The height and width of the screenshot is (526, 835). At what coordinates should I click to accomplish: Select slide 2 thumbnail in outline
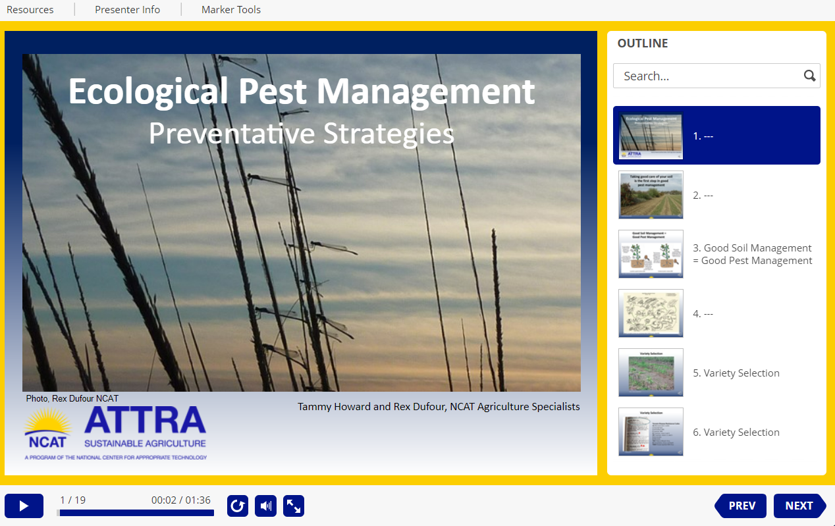point(651,195)
